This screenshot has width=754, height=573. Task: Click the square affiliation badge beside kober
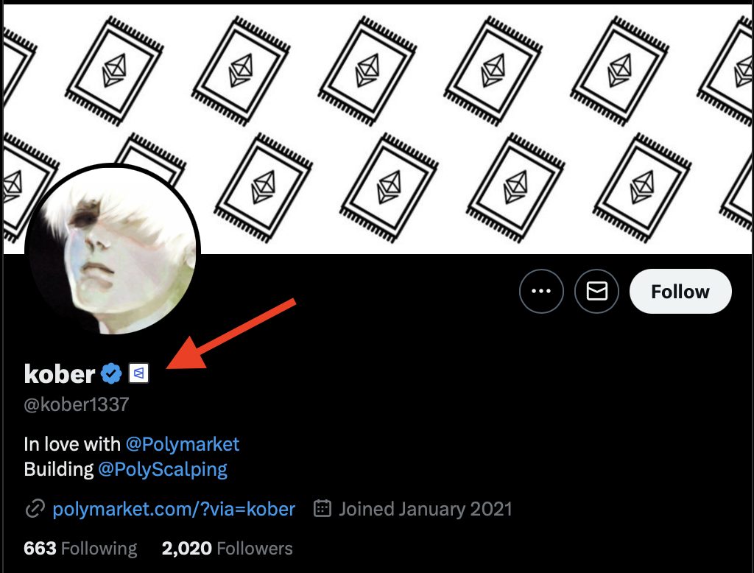tap(139, 374)
